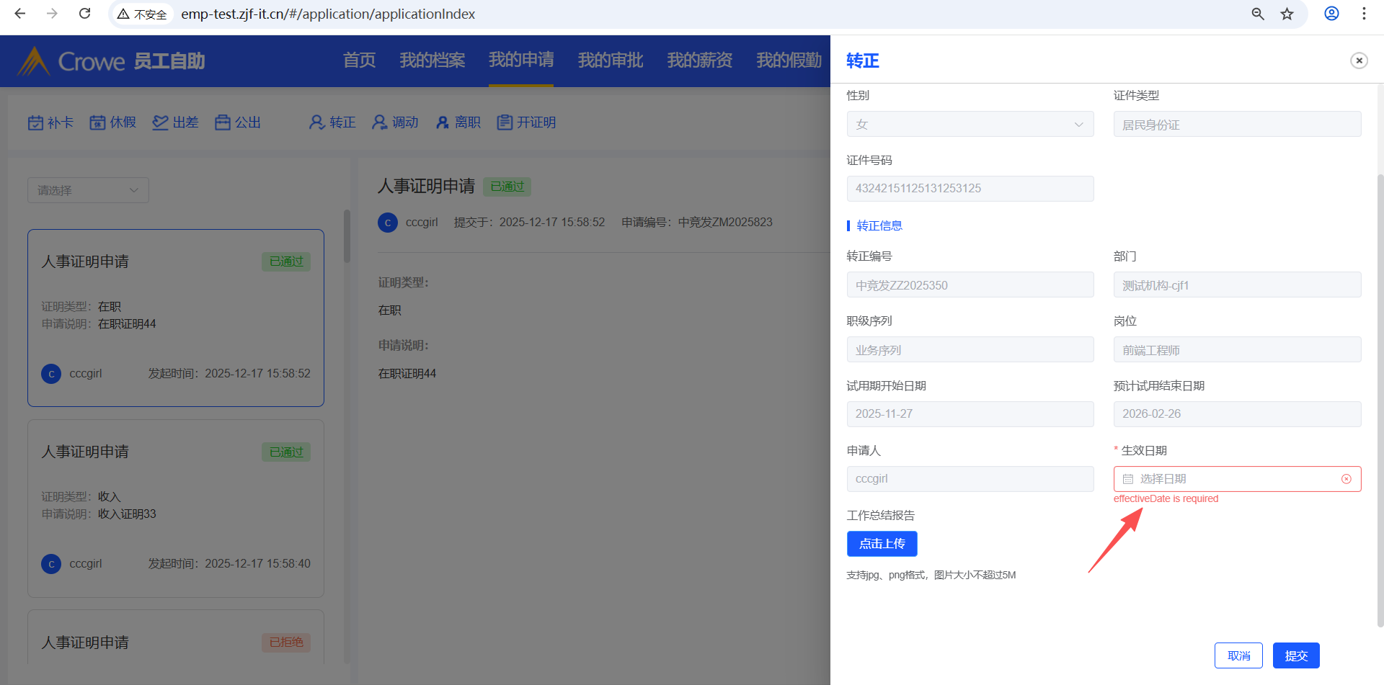Bookmark this page with the star icon
Screen dimensions: 1384x685
pos(1287,14)
